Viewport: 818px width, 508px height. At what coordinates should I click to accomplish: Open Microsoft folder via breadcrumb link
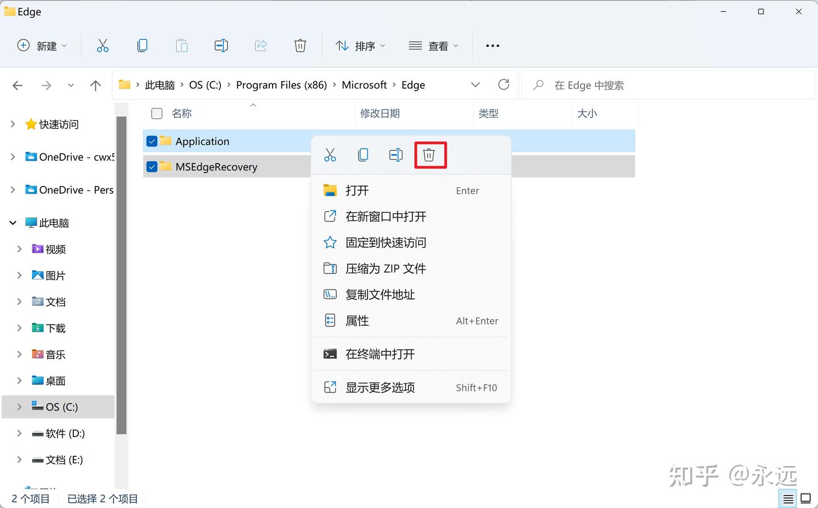tap(364, 85)
